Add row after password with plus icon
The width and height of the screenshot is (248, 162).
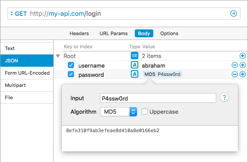tap(243, 74)
